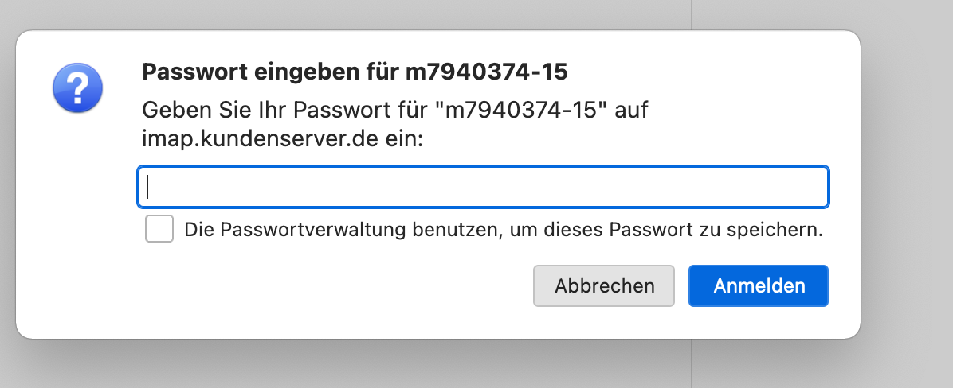Focus the password input field
Screen dimensions: 953x388
(483, 187)
